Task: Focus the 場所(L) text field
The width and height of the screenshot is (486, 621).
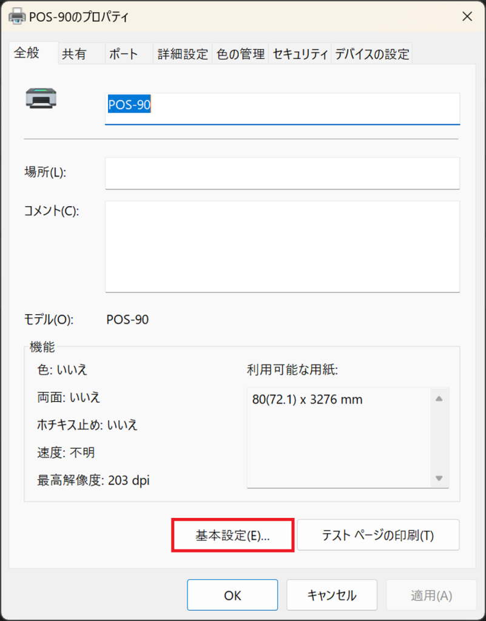Action: click(x=282, y=173)
